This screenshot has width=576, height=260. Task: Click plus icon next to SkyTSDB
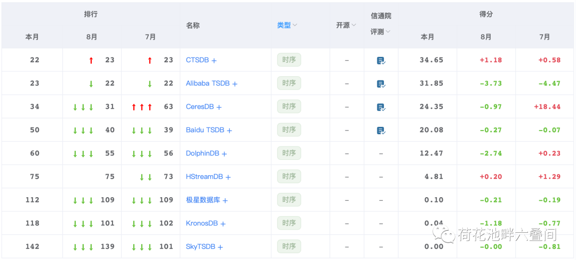(220, 247)
